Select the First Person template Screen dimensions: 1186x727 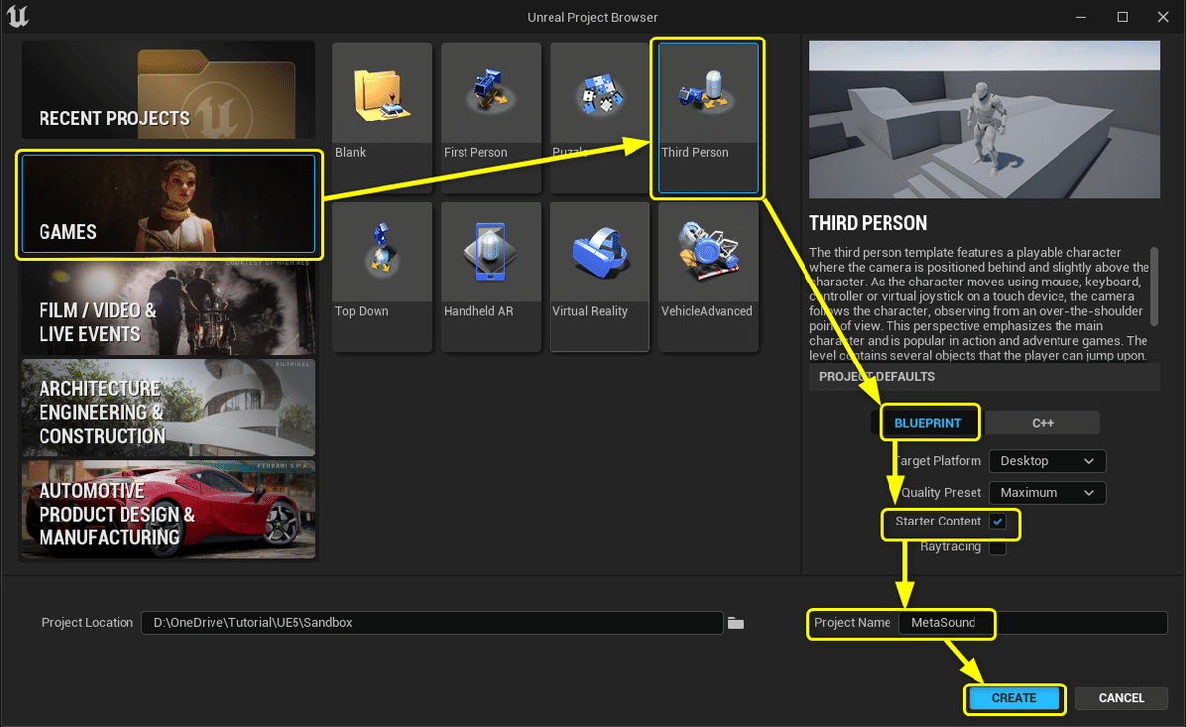(x=490, y=118)
